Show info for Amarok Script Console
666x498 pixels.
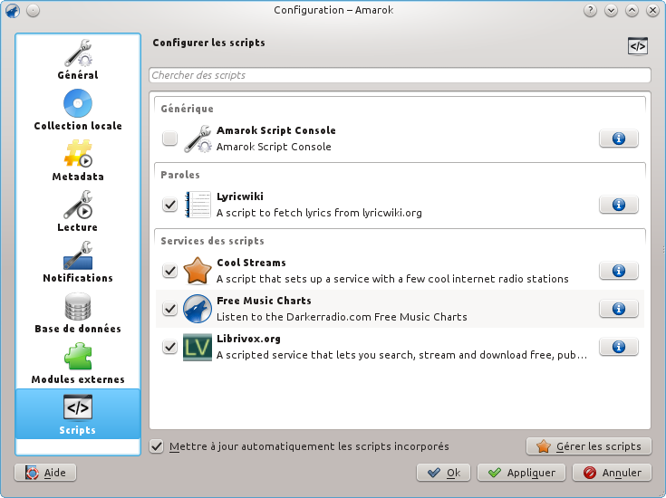618,139
